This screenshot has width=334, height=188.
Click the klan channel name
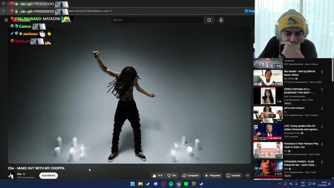(286, 169)
